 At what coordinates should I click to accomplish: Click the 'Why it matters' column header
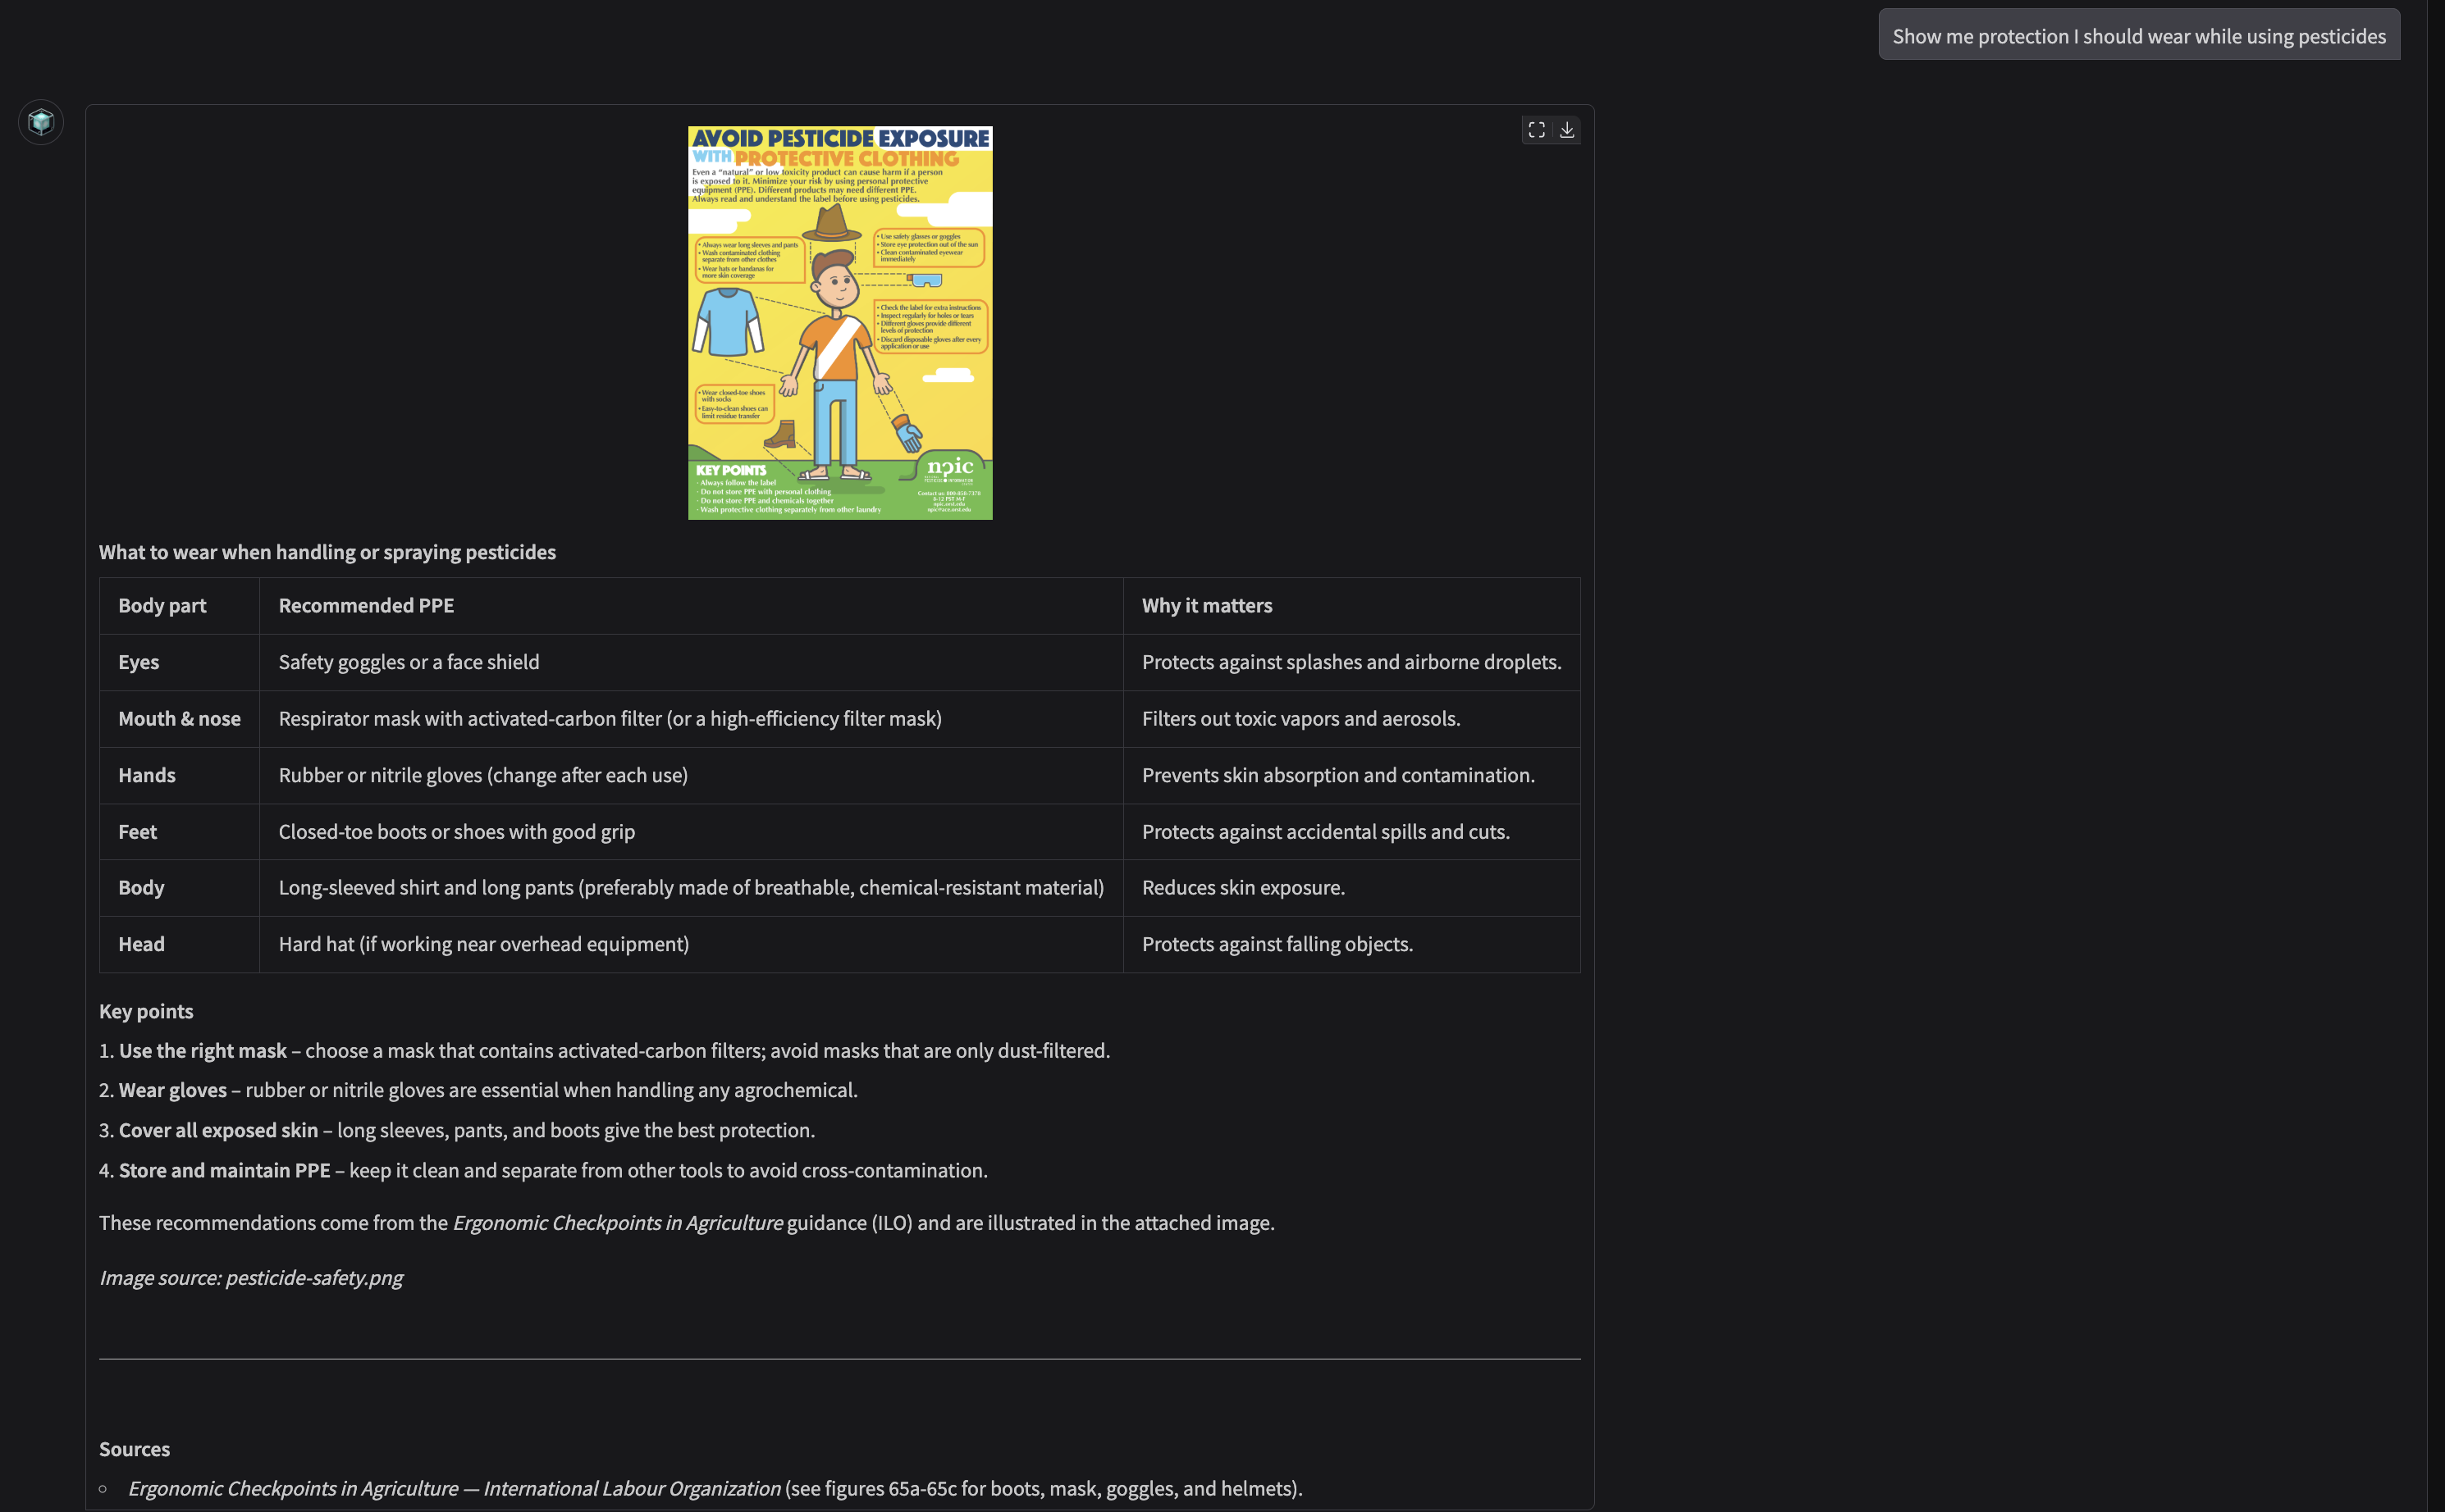pos(1206,605)
